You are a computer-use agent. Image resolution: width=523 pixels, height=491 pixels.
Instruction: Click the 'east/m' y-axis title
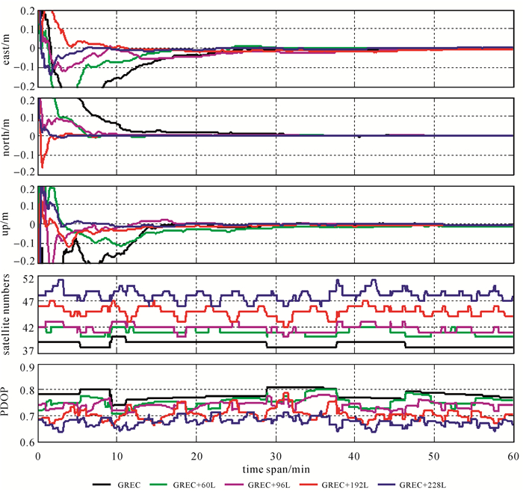pyautogui.click(x=7, y=49)
